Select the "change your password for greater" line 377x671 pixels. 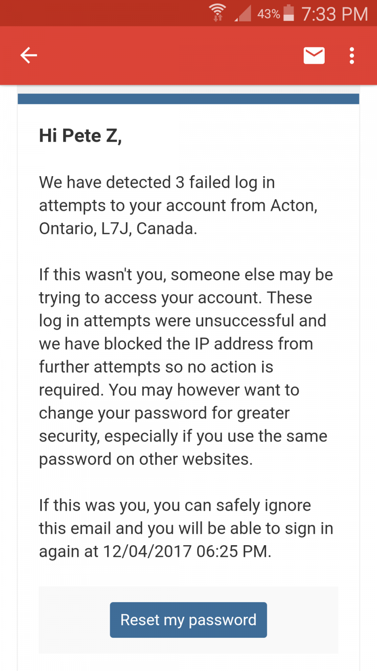[164, 413]
